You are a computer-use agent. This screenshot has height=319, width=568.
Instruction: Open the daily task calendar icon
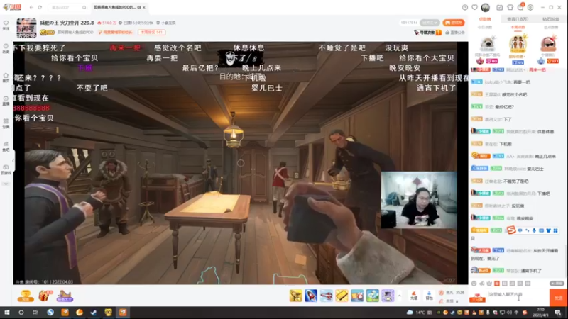pyautogui.click(x=500, y=7)
